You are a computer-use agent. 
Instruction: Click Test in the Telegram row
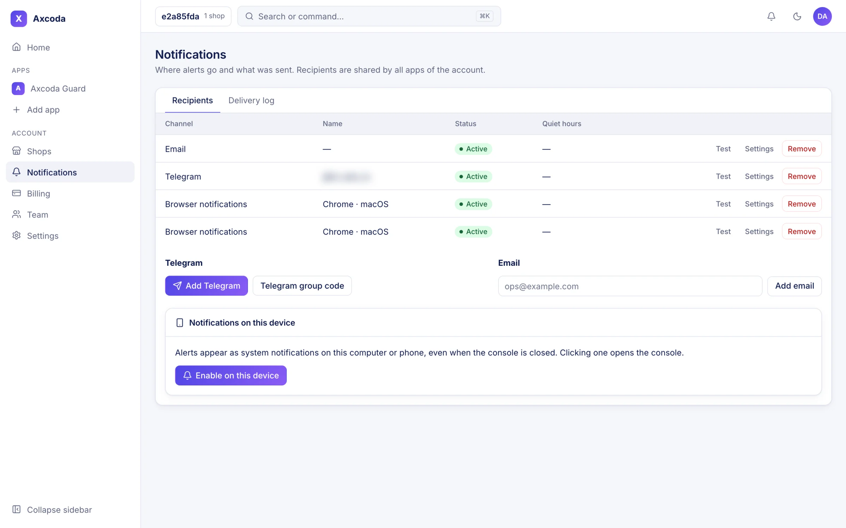tap(723, 176)
